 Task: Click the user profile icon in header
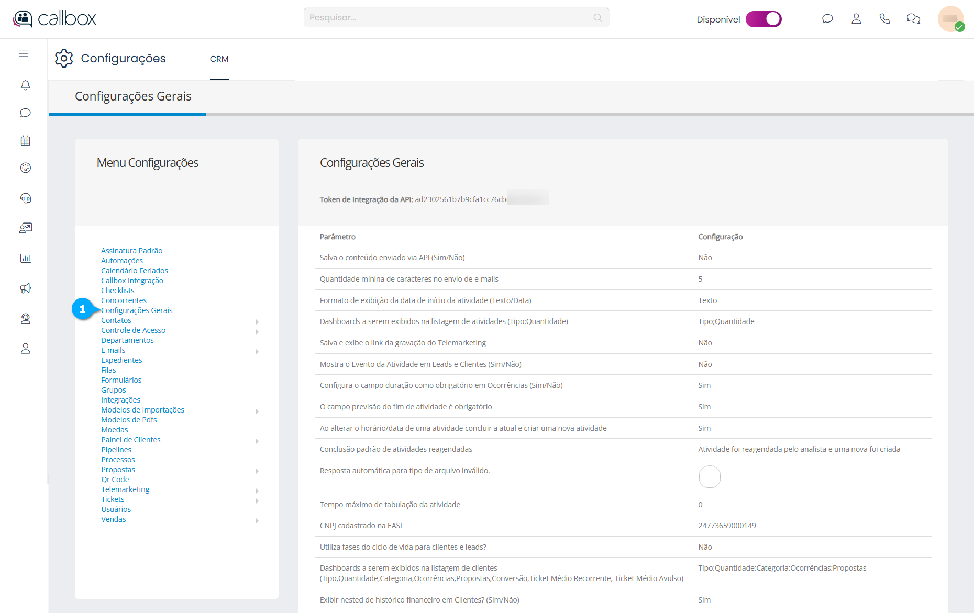coord(856,19)
